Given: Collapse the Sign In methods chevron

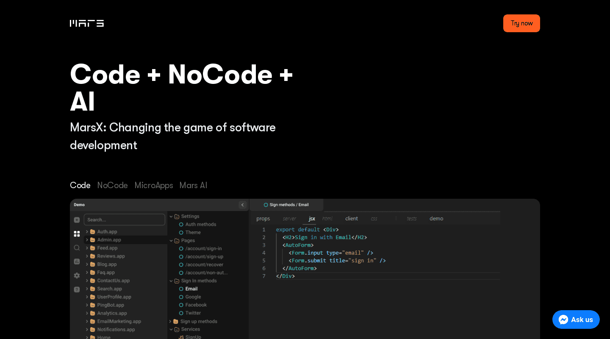Looking at the screenshot, I should (x=171, y=281).
